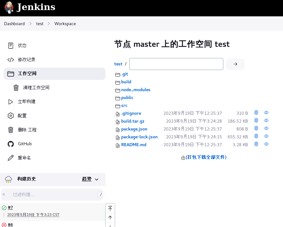Image resolution: width=283 pixels, height=227 pixels.
Task: Click the GitHub sidebar icon
Action: [10, 144]
